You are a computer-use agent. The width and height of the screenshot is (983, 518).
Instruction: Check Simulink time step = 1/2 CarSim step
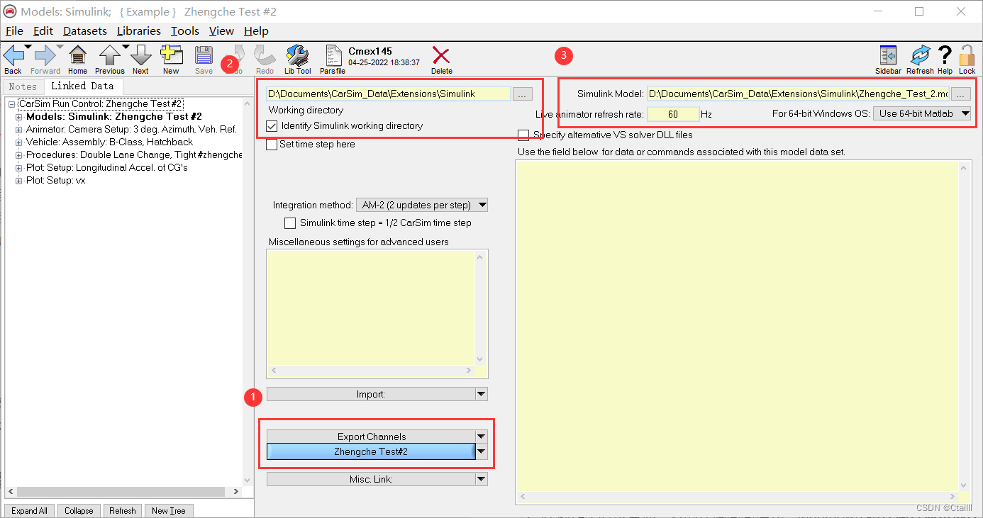click(x=289, y=223)
